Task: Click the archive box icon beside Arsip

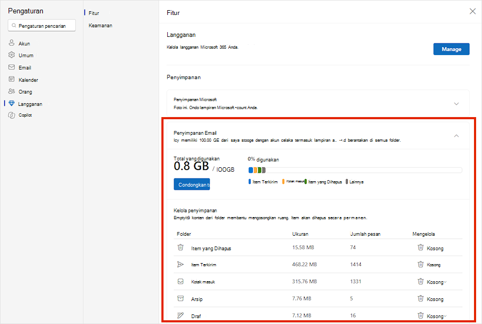Action: pyautogui.click(x=181, y=298)
